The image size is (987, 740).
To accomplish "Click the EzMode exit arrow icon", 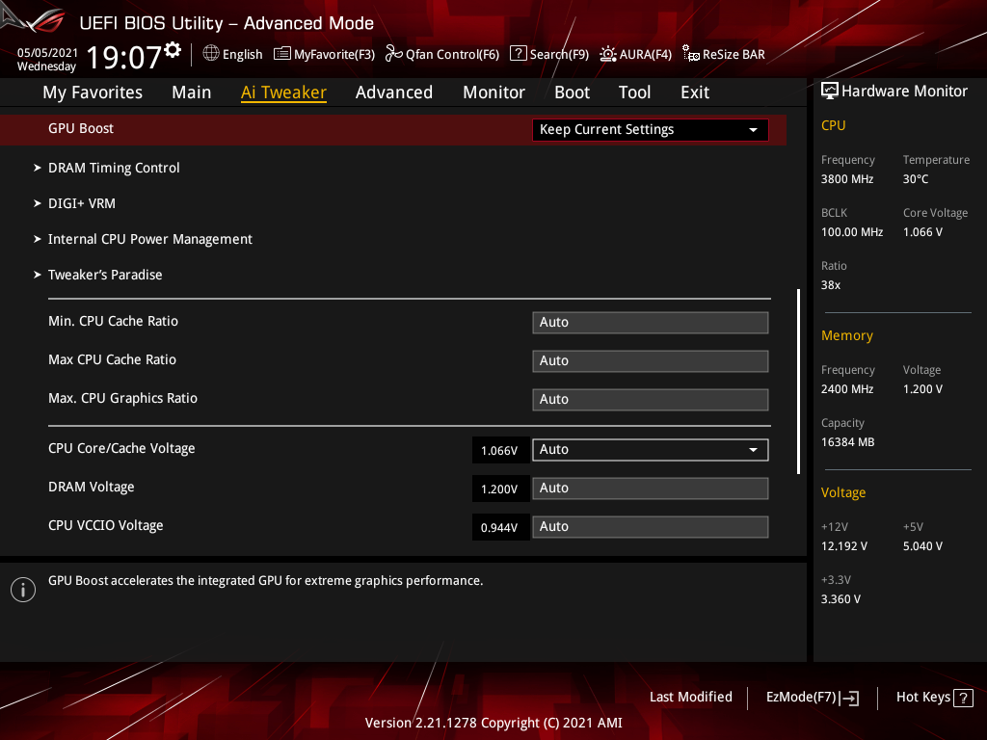I will tap(849, 698).
